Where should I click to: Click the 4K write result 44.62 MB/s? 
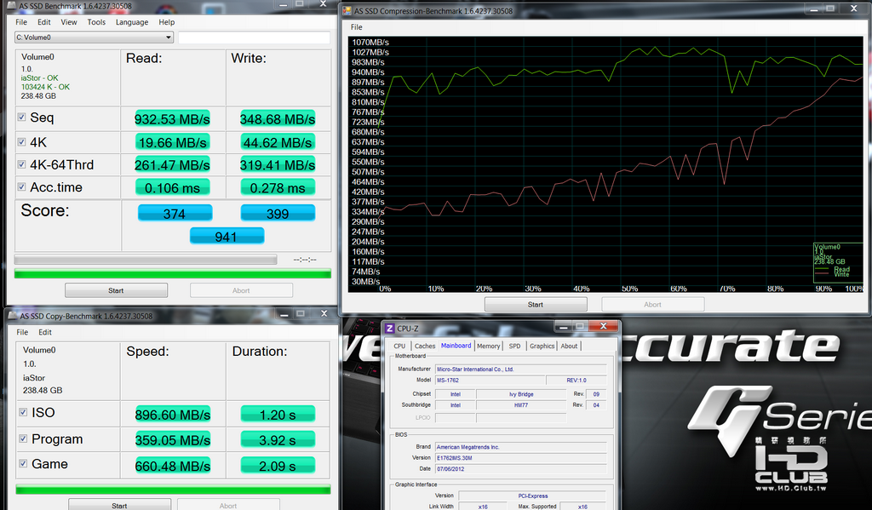click(278, 142)
